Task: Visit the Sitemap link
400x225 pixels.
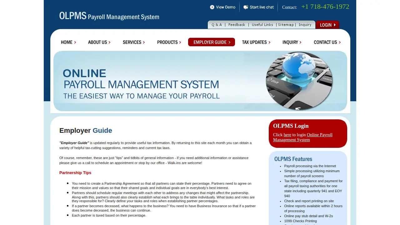Action: coord(286,25)
